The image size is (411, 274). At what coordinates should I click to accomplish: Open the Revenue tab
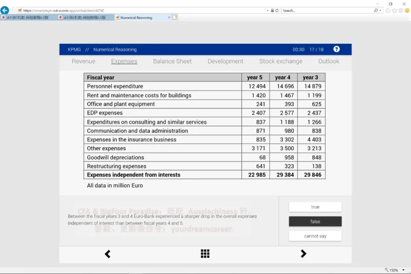coord(84,61)
